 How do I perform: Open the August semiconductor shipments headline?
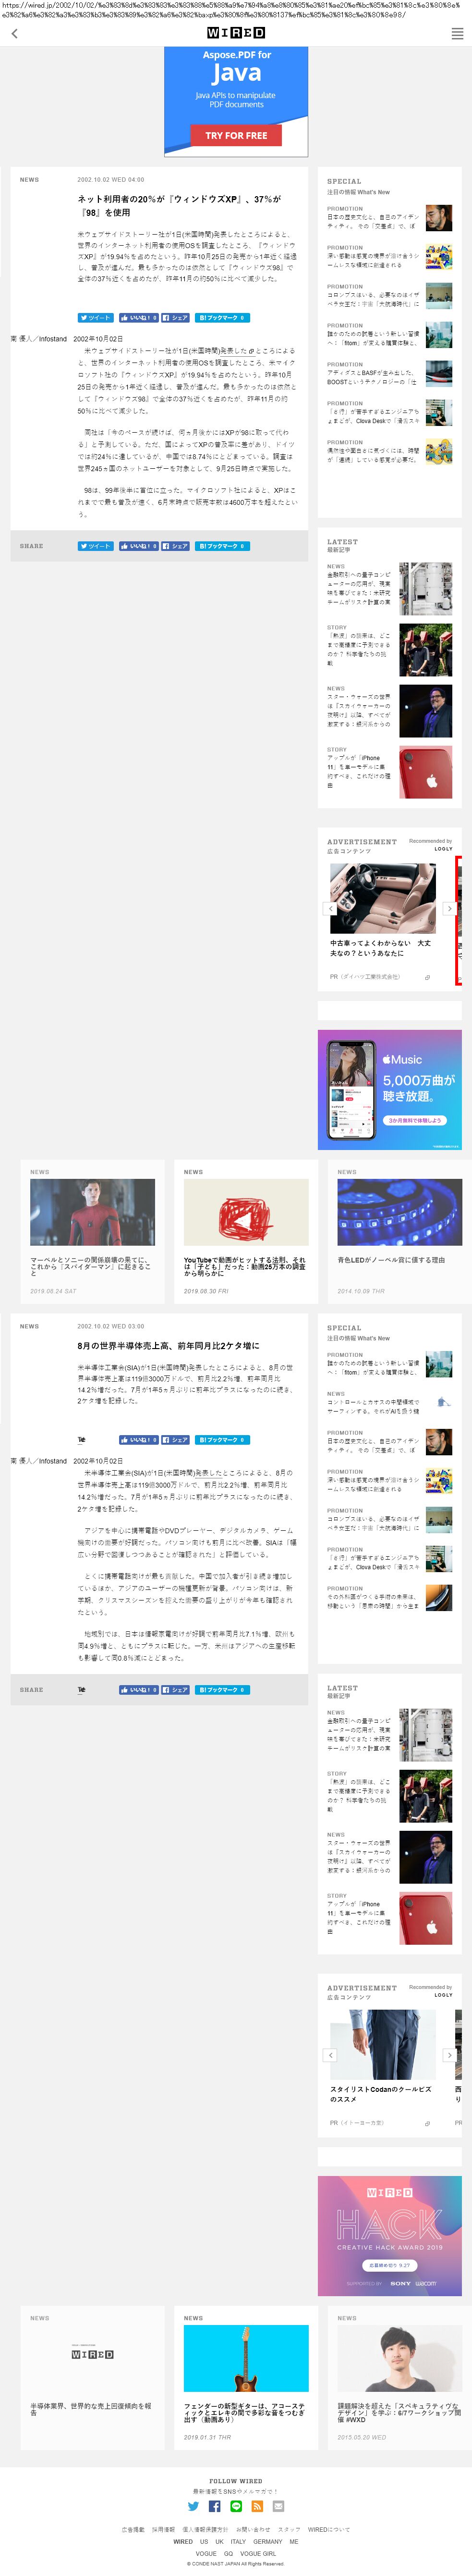pyautogui.click(x=168, y=1345)
